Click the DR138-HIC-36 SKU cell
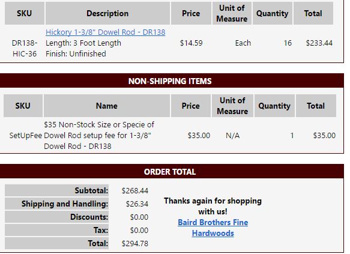Screen dimensions: 350x254 tap(25, 48)
